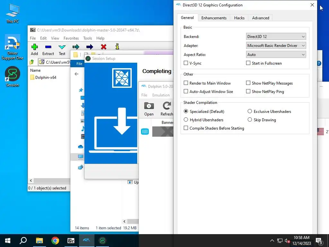Click the Network icon in Explorer sidebar
Screen dimensions: 329x247
point(81,167)
